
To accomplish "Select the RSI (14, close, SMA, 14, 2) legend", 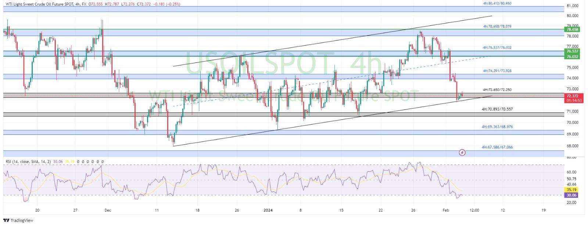I will pos(28,161).
